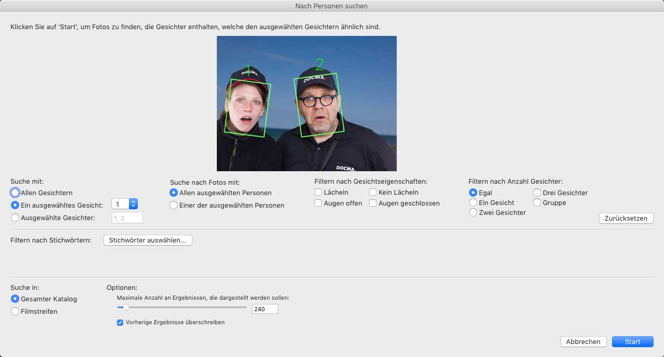This screenshot has height=357, width=664.
Task: Click the 'Zurücksetzen' reset button
Action: tap(626, 218)
